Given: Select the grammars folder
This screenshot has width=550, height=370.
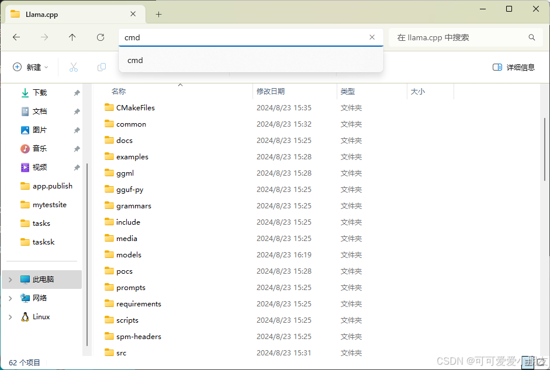Looking at the screenshot, I should [x=127, y=205].
